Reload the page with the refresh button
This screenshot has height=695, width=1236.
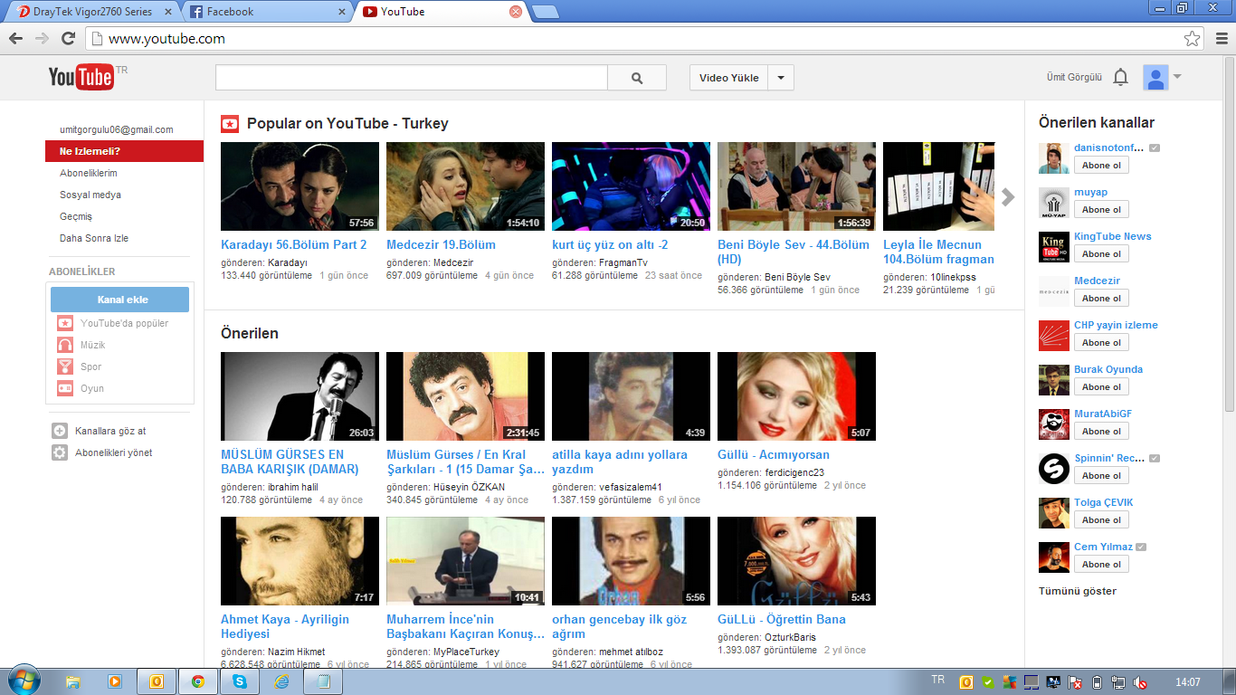pos(68,39)
